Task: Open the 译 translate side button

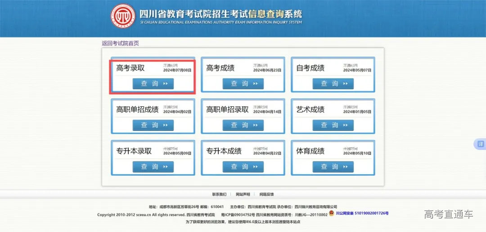Action: [481, 144]
